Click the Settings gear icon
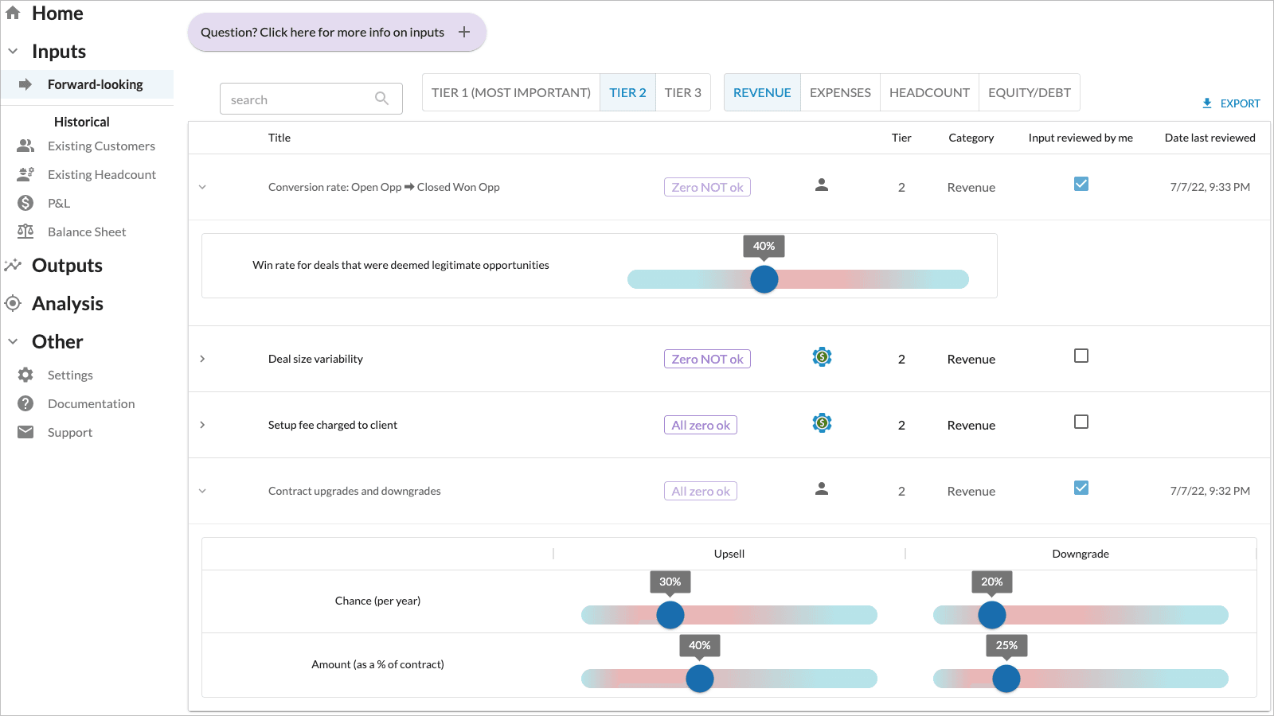Viewport: 1274px width, 716px height. pyautogui.click(x=25, y=375)
